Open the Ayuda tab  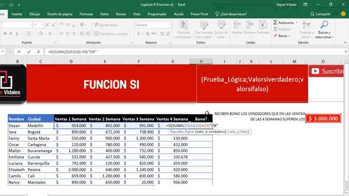point(179,14)
